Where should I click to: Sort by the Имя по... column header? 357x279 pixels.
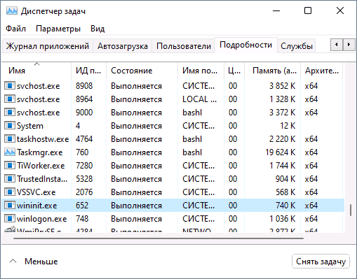(x=201, y=71)
